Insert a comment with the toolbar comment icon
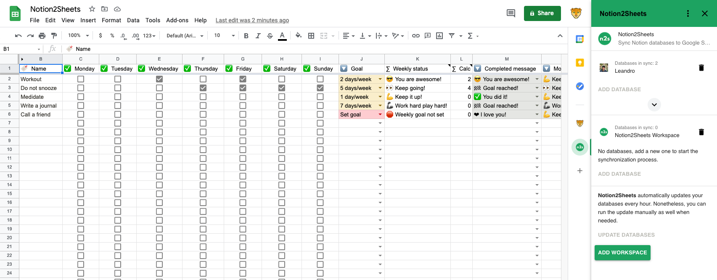Image resolution: width=717 pixels, height=280 pixels. coord(428,36)
